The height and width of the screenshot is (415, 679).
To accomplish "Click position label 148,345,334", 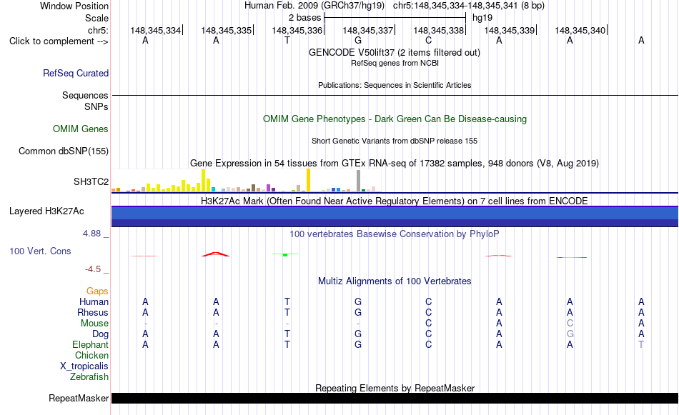I will pyautogui.click(x=156, y=30).
